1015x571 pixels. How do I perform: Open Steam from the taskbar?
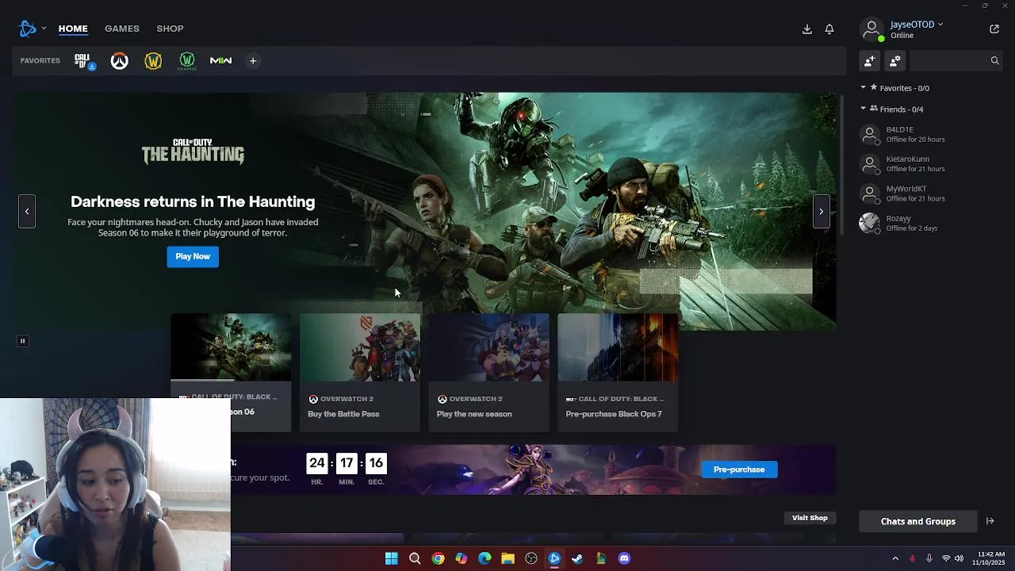[577, 558]
